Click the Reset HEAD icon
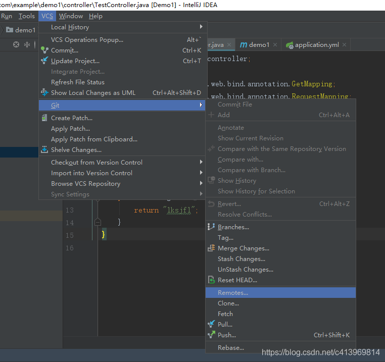The image size is (385, 362). pyautogui.click(x=211, y=280)
